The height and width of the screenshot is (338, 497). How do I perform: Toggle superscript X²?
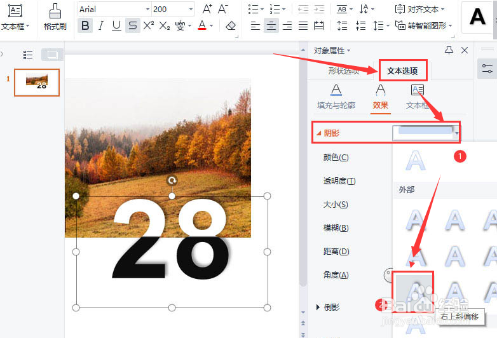(148, 25)
